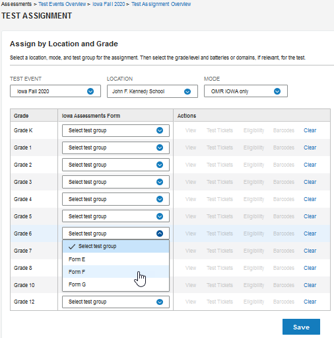
Task: Expand the Grade 3 test group dropdown
Action: click(116, 182)
